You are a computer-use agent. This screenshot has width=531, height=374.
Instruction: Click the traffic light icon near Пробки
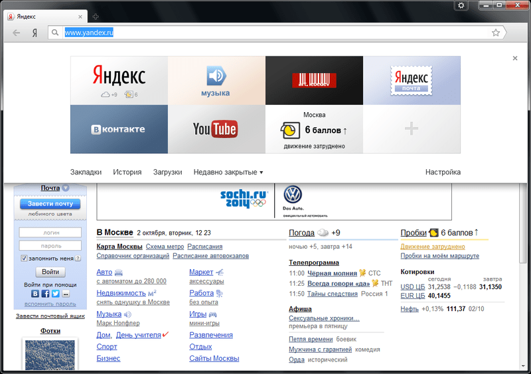click(433, 233)
